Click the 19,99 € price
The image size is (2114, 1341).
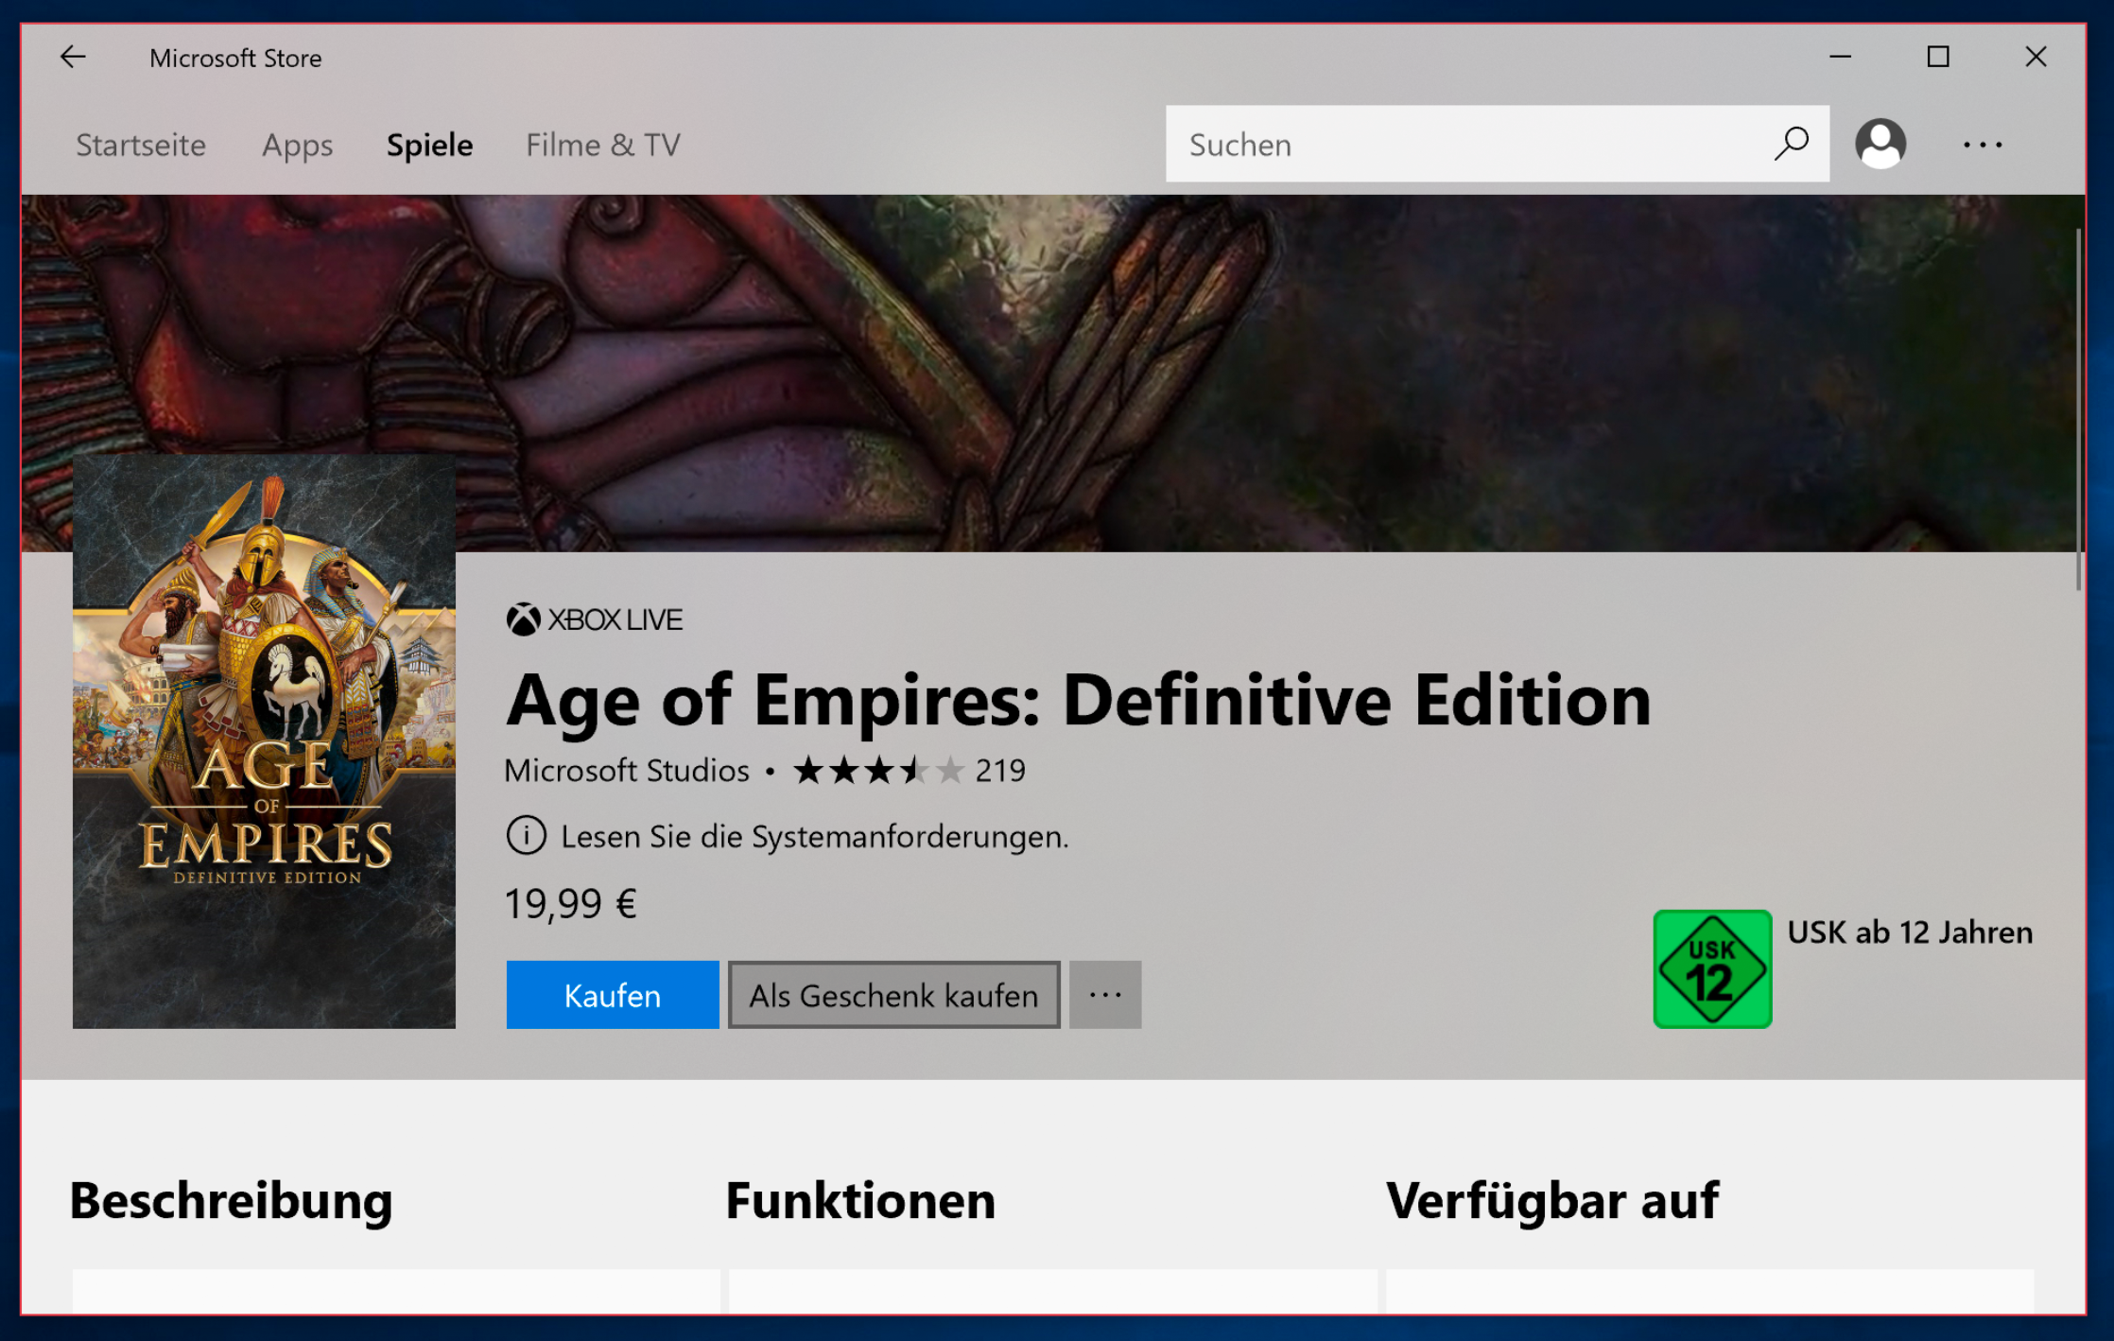coord(570,903)
